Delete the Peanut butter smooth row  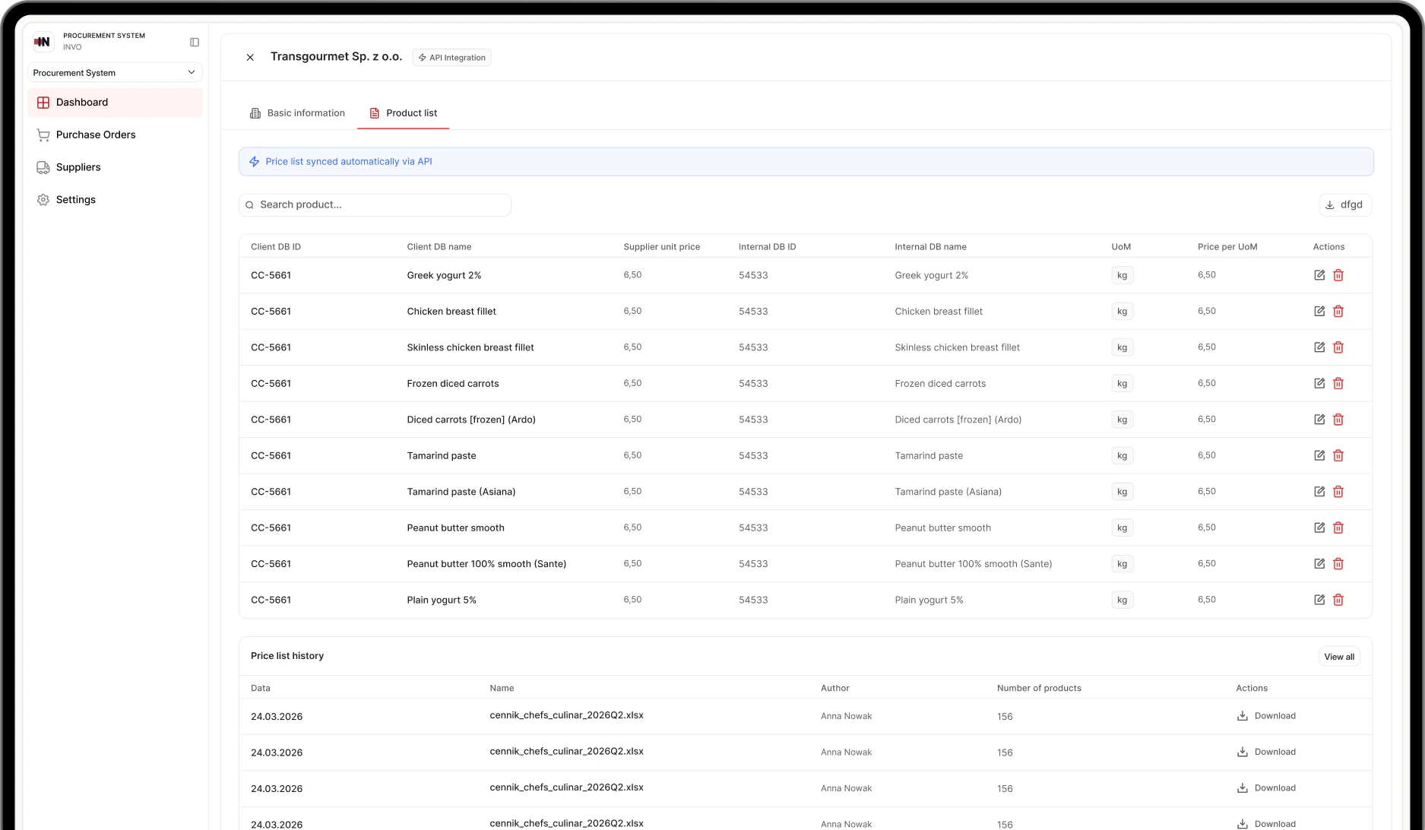tap(1338, 527)
